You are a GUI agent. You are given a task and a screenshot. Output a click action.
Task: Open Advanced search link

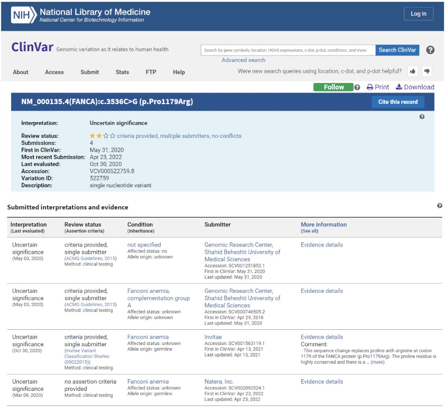243,60
